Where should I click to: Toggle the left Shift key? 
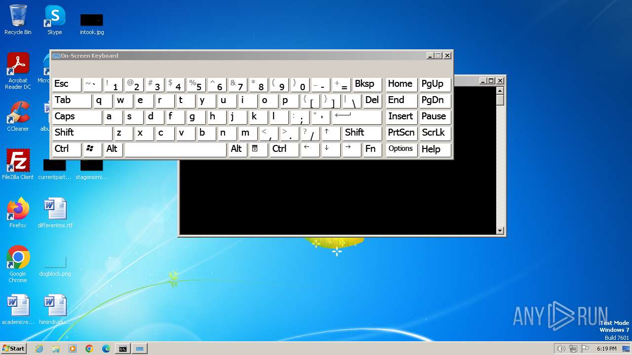point(82,133)
